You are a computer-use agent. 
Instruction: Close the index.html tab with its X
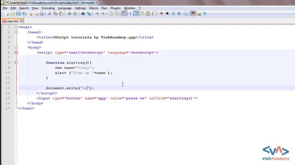(x=21, y=21)
